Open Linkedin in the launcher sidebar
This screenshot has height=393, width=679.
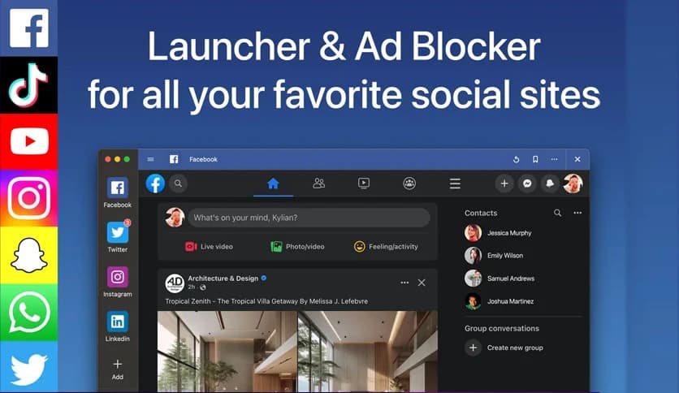117,326
